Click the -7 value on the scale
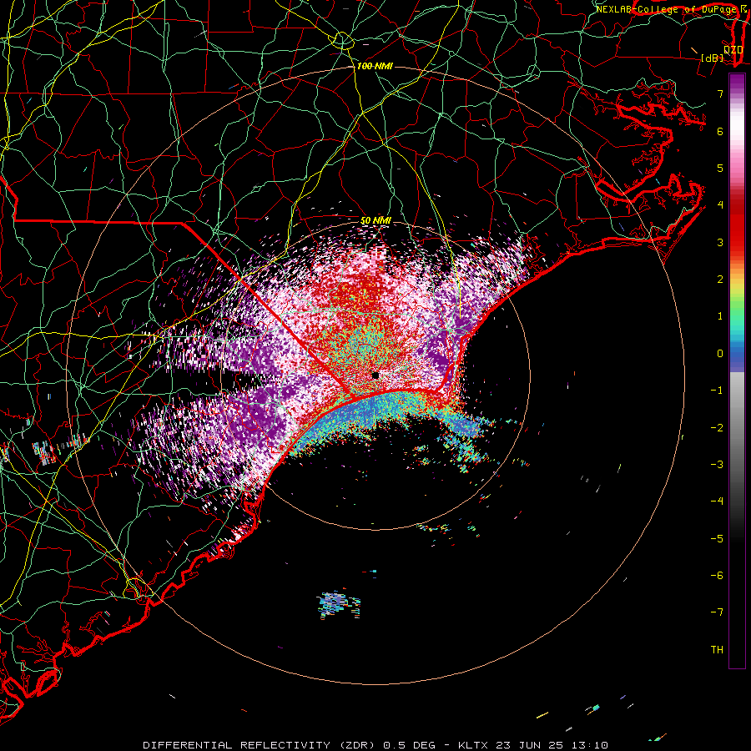 tap(717, 612)
